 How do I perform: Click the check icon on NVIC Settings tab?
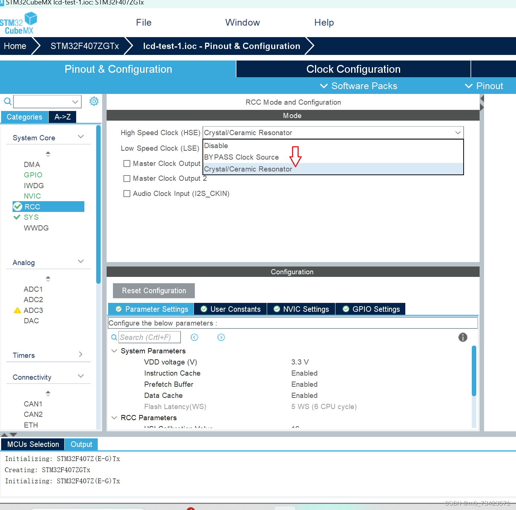[x=277, y=309]
